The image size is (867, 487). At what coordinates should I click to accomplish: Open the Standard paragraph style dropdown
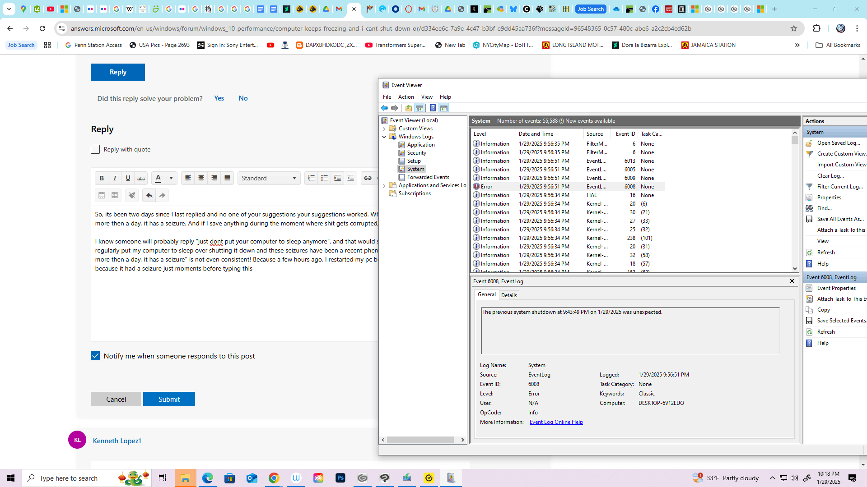click(x=269, y=178)
